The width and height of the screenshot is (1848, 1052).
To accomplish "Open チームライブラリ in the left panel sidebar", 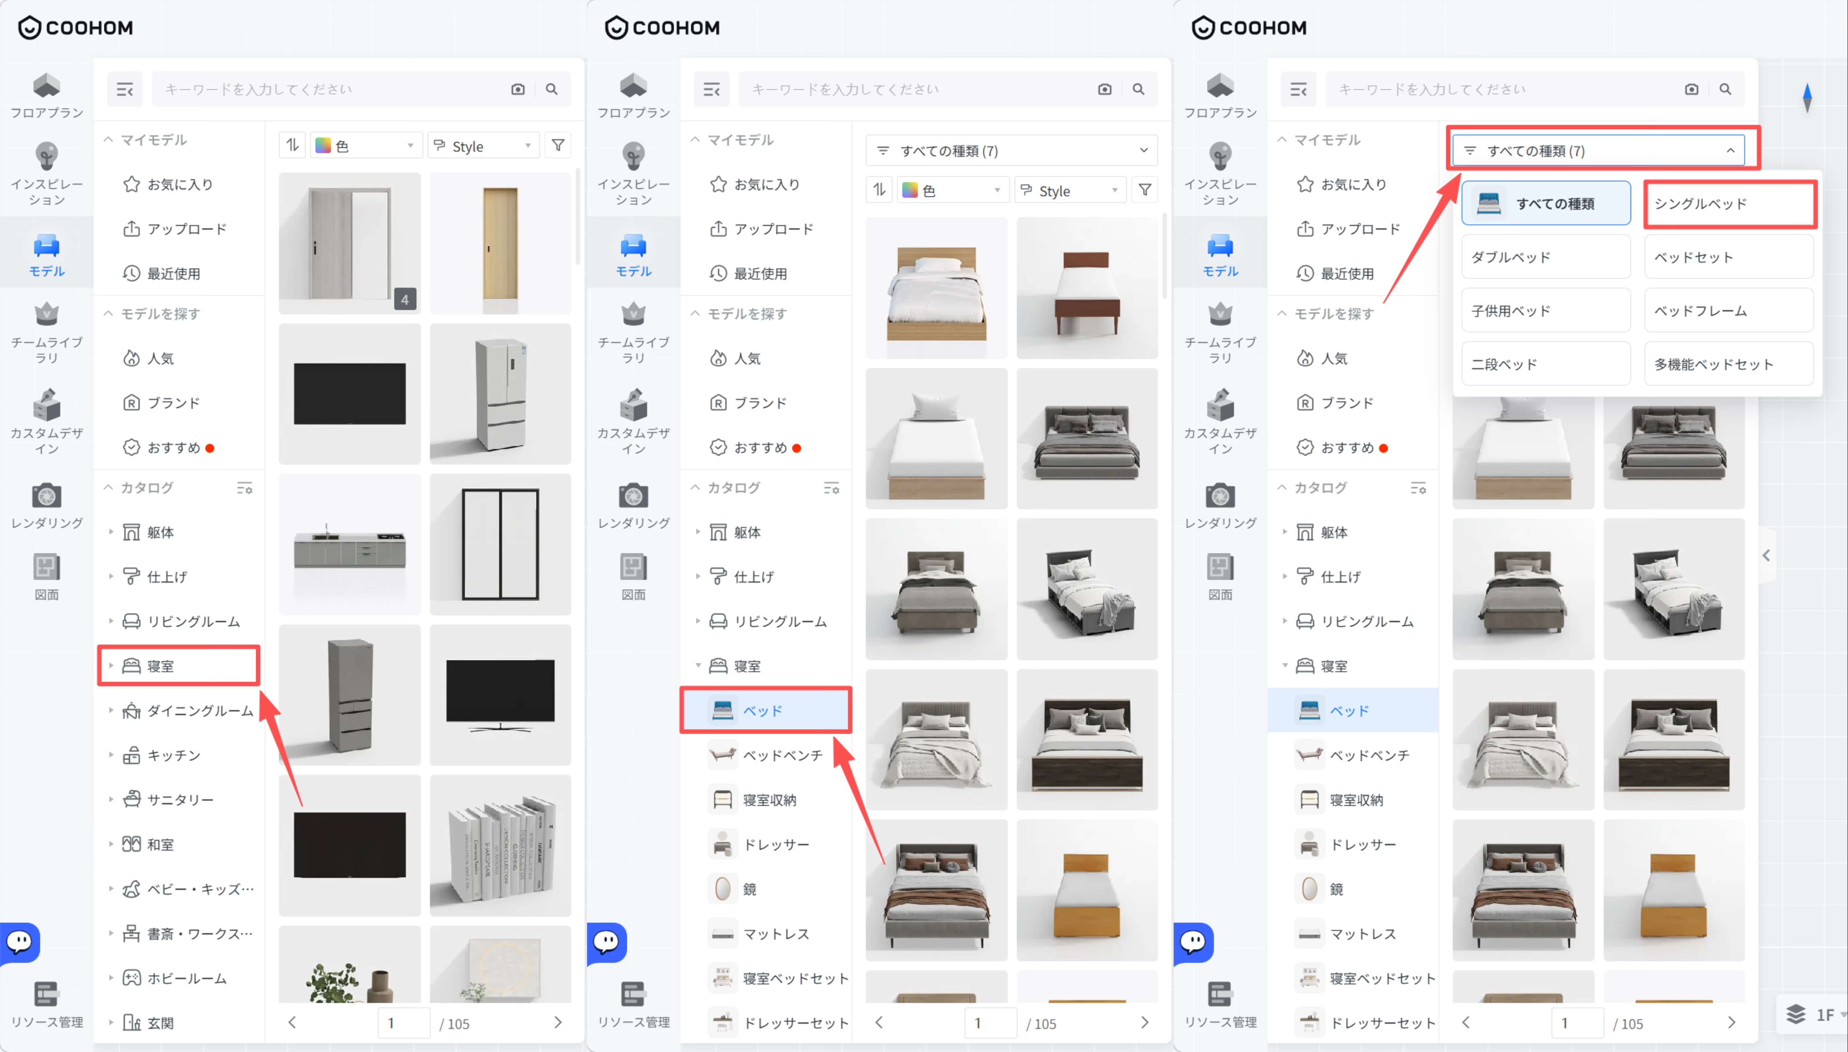I will coord(47,333).
